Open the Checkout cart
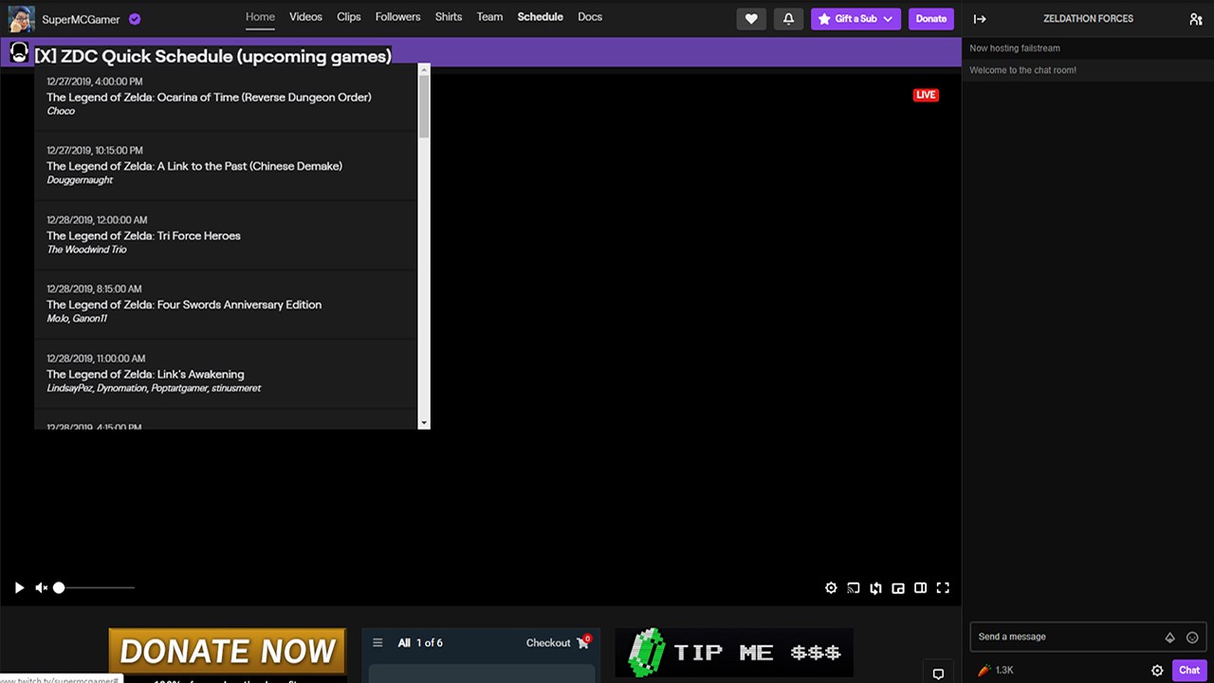The image size is (1214, 683). point(559,642)
